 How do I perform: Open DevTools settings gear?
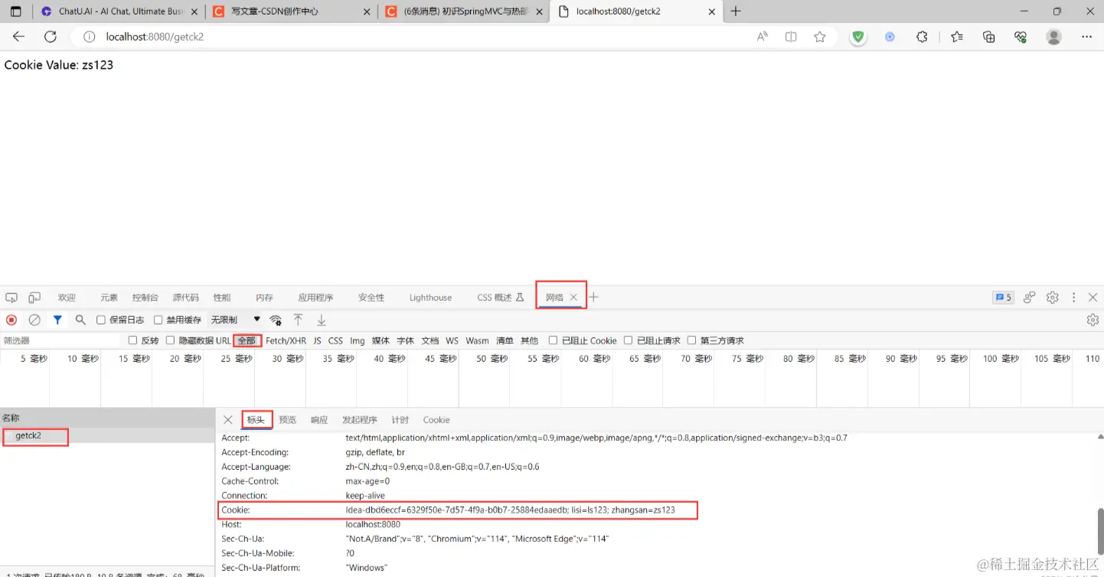pyautogui.click(x=1053, y=298)
